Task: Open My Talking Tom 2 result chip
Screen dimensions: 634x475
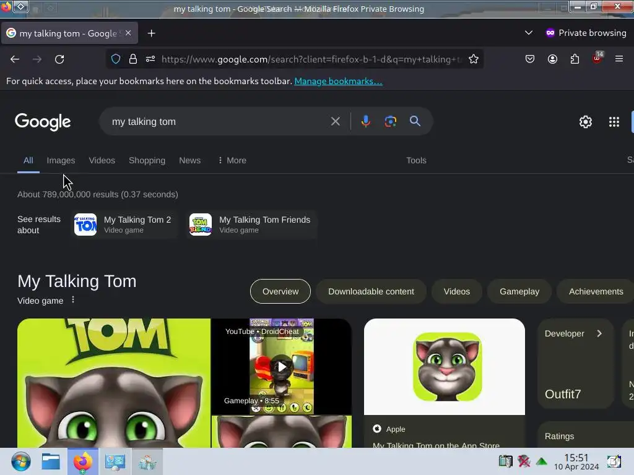Action: 124,224
